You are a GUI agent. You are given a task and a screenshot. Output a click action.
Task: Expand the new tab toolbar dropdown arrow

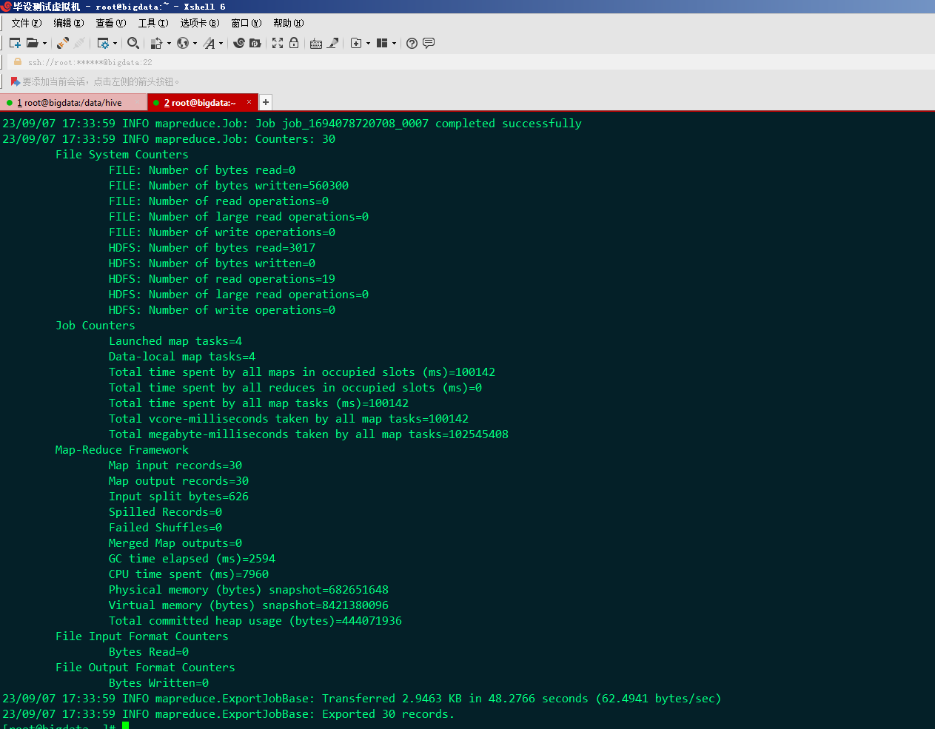pos(368,43)
